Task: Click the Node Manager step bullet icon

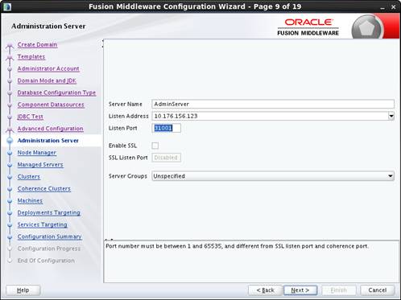Action: (x=10, y=153)
